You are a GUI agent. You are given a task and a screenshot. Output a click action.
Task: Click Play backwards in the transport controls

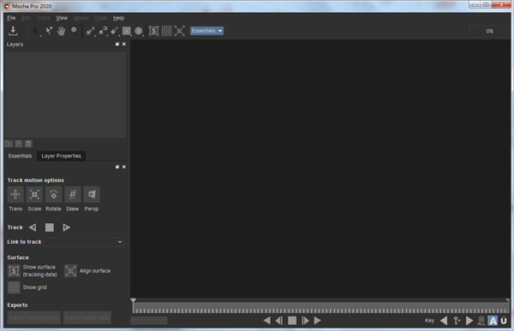[x=266, y=321]
